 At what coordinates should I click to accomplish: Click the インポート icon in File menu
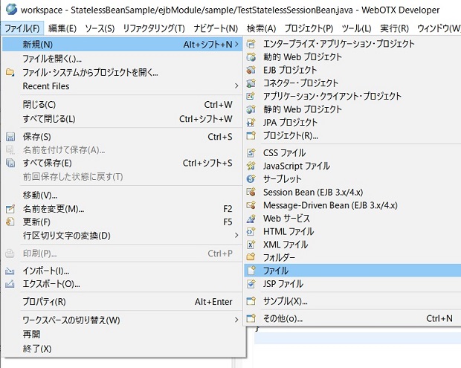10,271
